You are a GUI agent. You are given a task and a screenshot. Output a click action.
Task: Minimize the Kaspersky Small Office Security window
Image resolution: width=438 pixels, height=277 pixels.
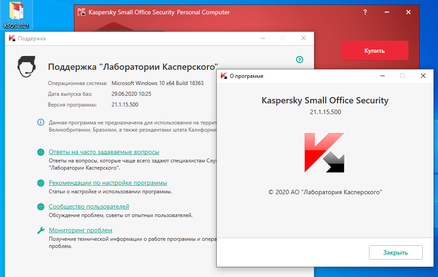(386, 13)
